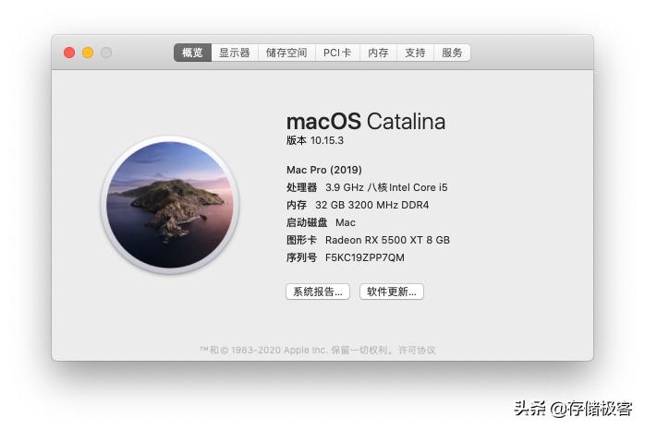The height and width of the screenshot is (429, 645).
Task: Go to the 支持 tab
Action: tap(415, 53)
